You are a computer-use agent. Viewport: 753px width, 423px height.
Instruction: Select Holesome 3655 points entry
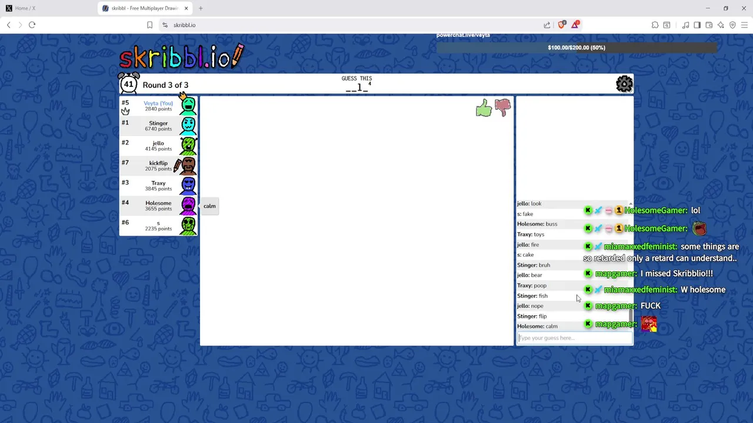point(158,206)
